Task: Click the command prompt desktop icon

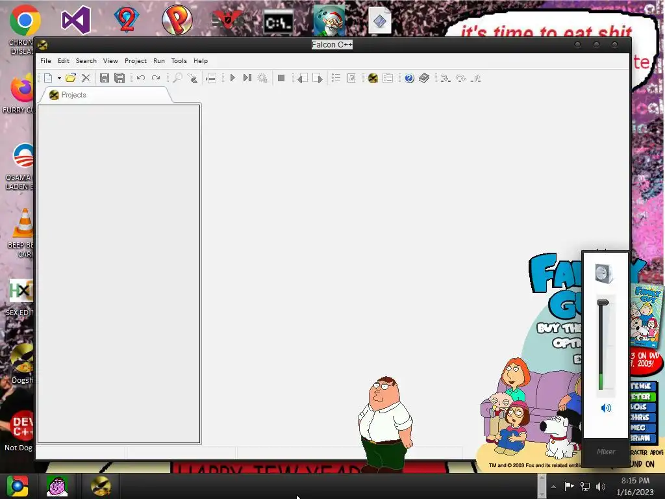Action: tap(278, 22)
